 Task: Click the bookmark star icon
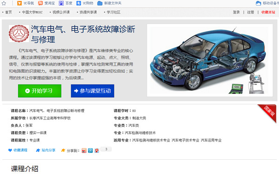pyautogui.click(x=4, y=3)
